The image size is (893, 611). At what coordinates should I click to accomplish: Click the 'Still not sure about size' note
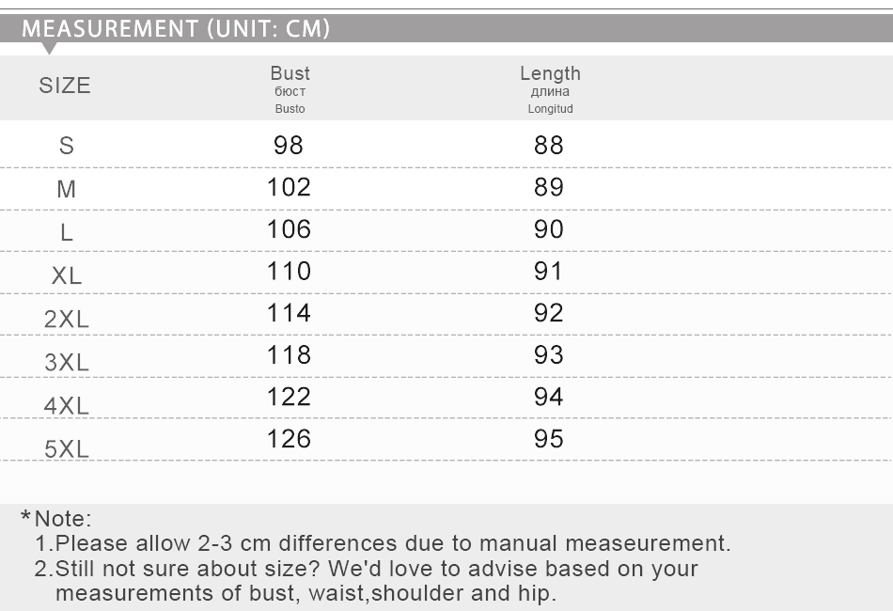pyautogui.click(x=367, y=581)
